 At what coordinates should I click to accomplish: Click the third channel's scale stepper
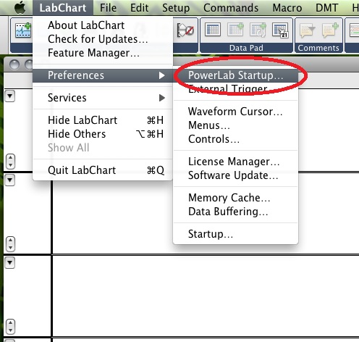10,327
